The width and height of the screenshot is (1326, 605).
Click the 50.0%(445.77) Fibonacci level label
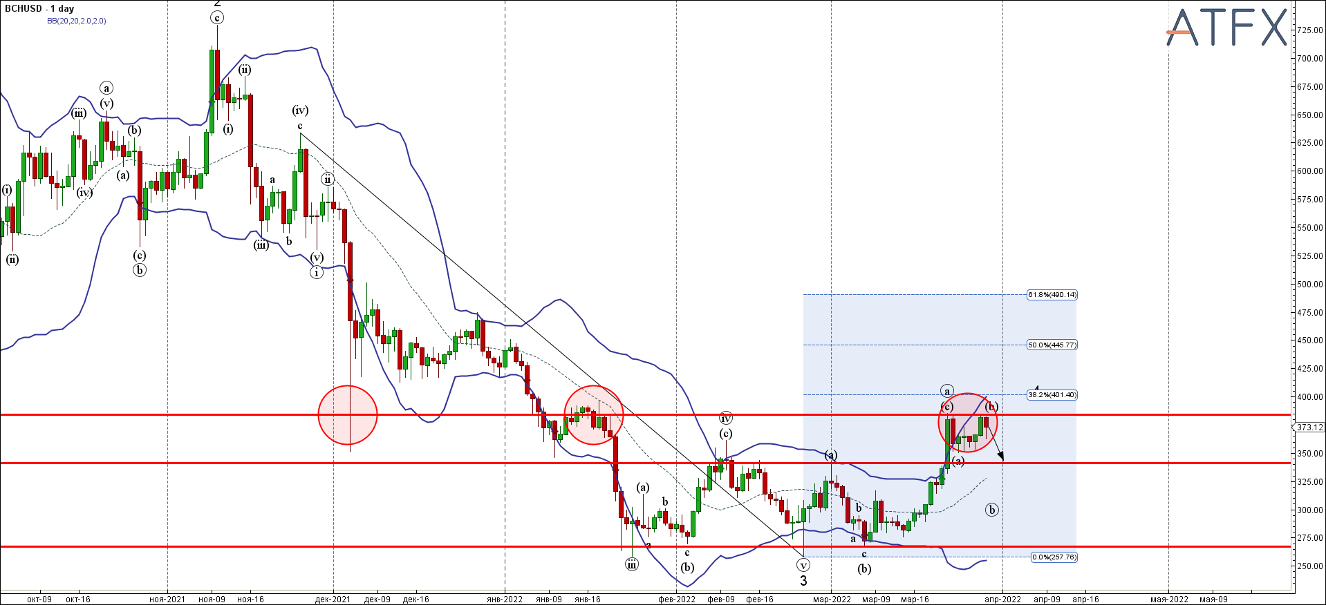pyautogui.click(x=1052, y=345)
